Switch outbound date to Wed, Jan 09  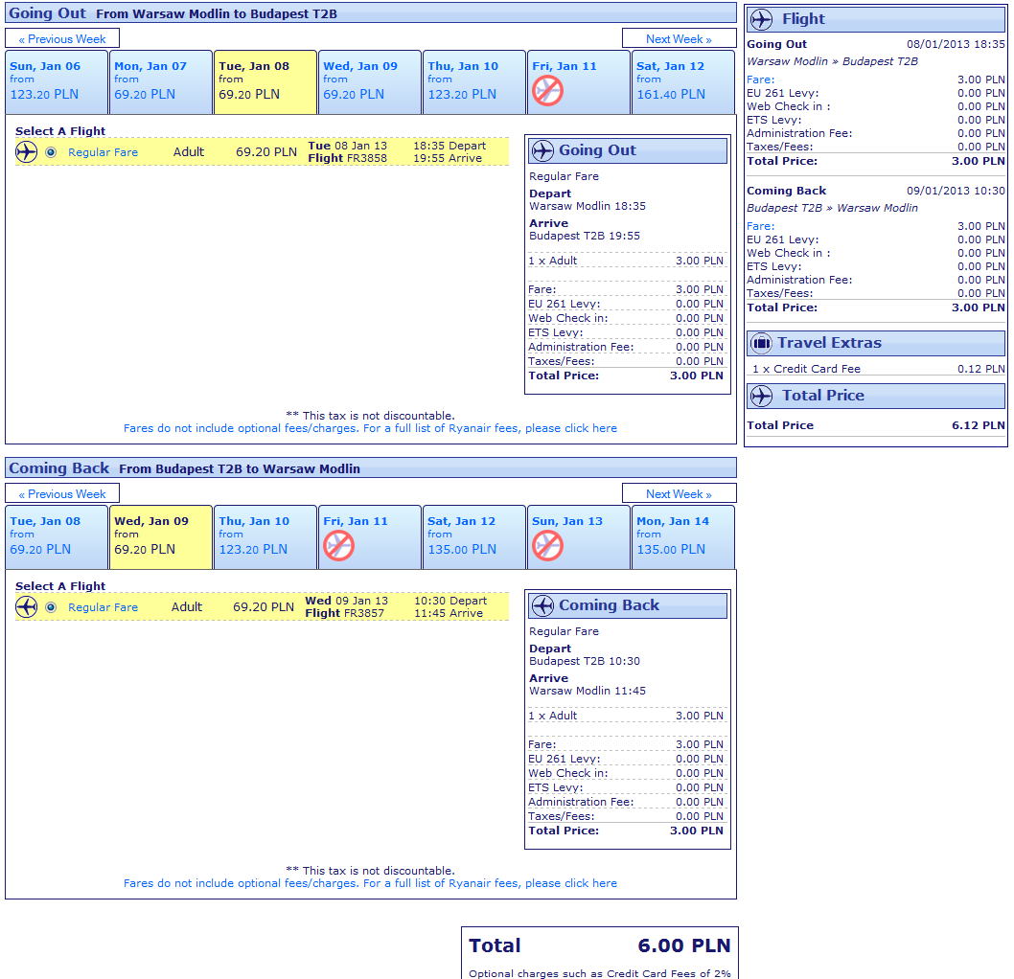click(x=369, y=81)
